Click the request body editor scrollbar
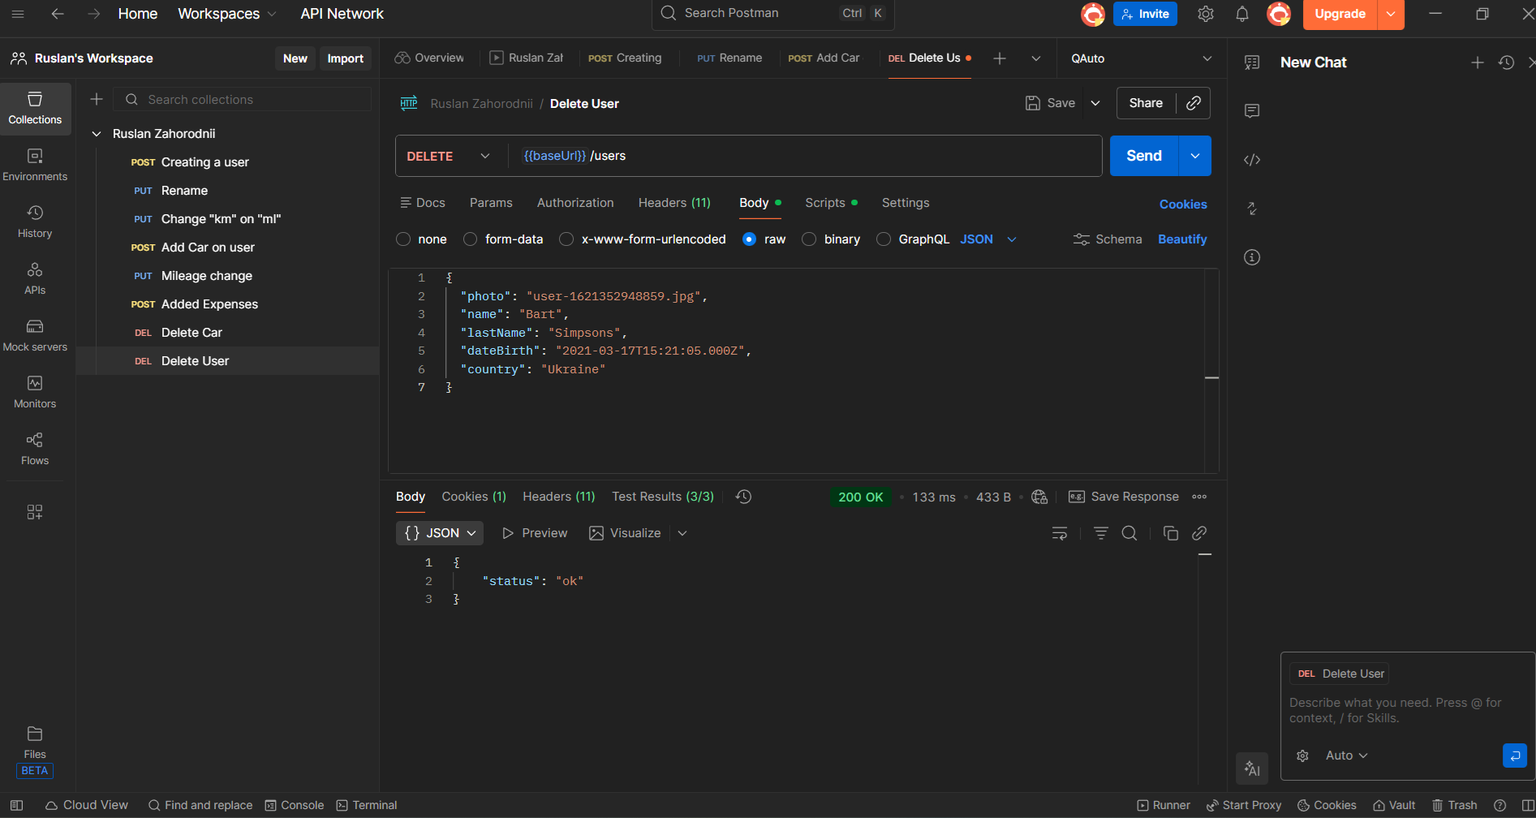This screenshot has height=818, width=1536. (x=1211, y=378)
